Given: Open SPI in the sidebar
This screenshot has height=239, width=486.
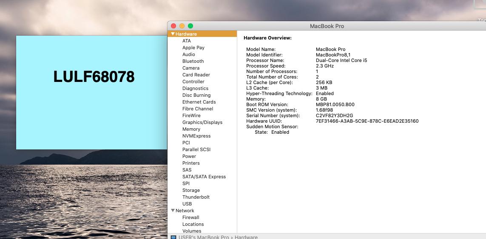Looking at the screenshot, I should tap(186, 183).
